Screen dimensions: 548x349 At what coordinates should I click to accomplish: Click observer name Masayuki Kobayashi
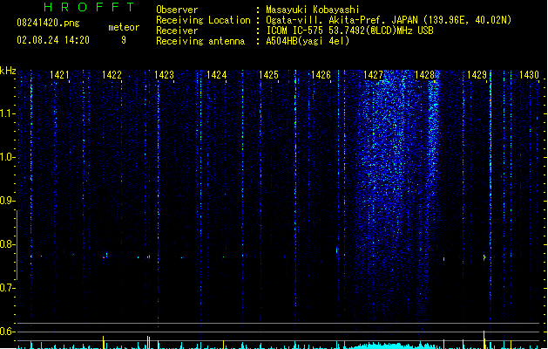tap(313, 10)
